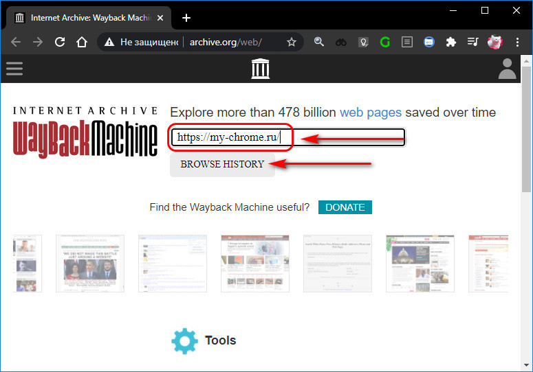533x372 pixels.
Task: Click the vertical scrollbar thumb
Action: (x=526, y=130)
